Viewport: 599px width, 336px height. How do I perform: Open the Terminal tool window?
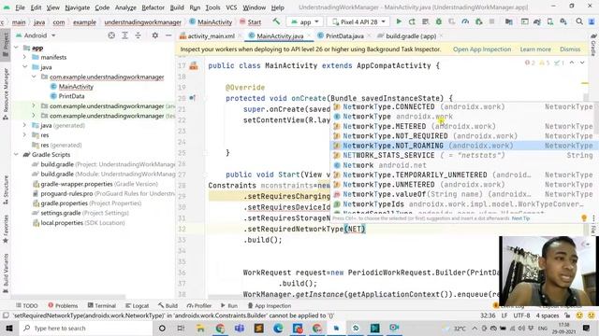click(x=101, y=305)
